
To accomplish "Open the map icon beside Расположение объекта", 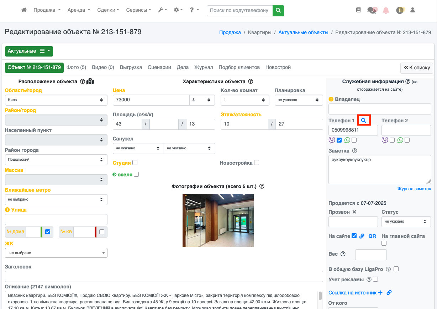I will [x=90, y=81].
